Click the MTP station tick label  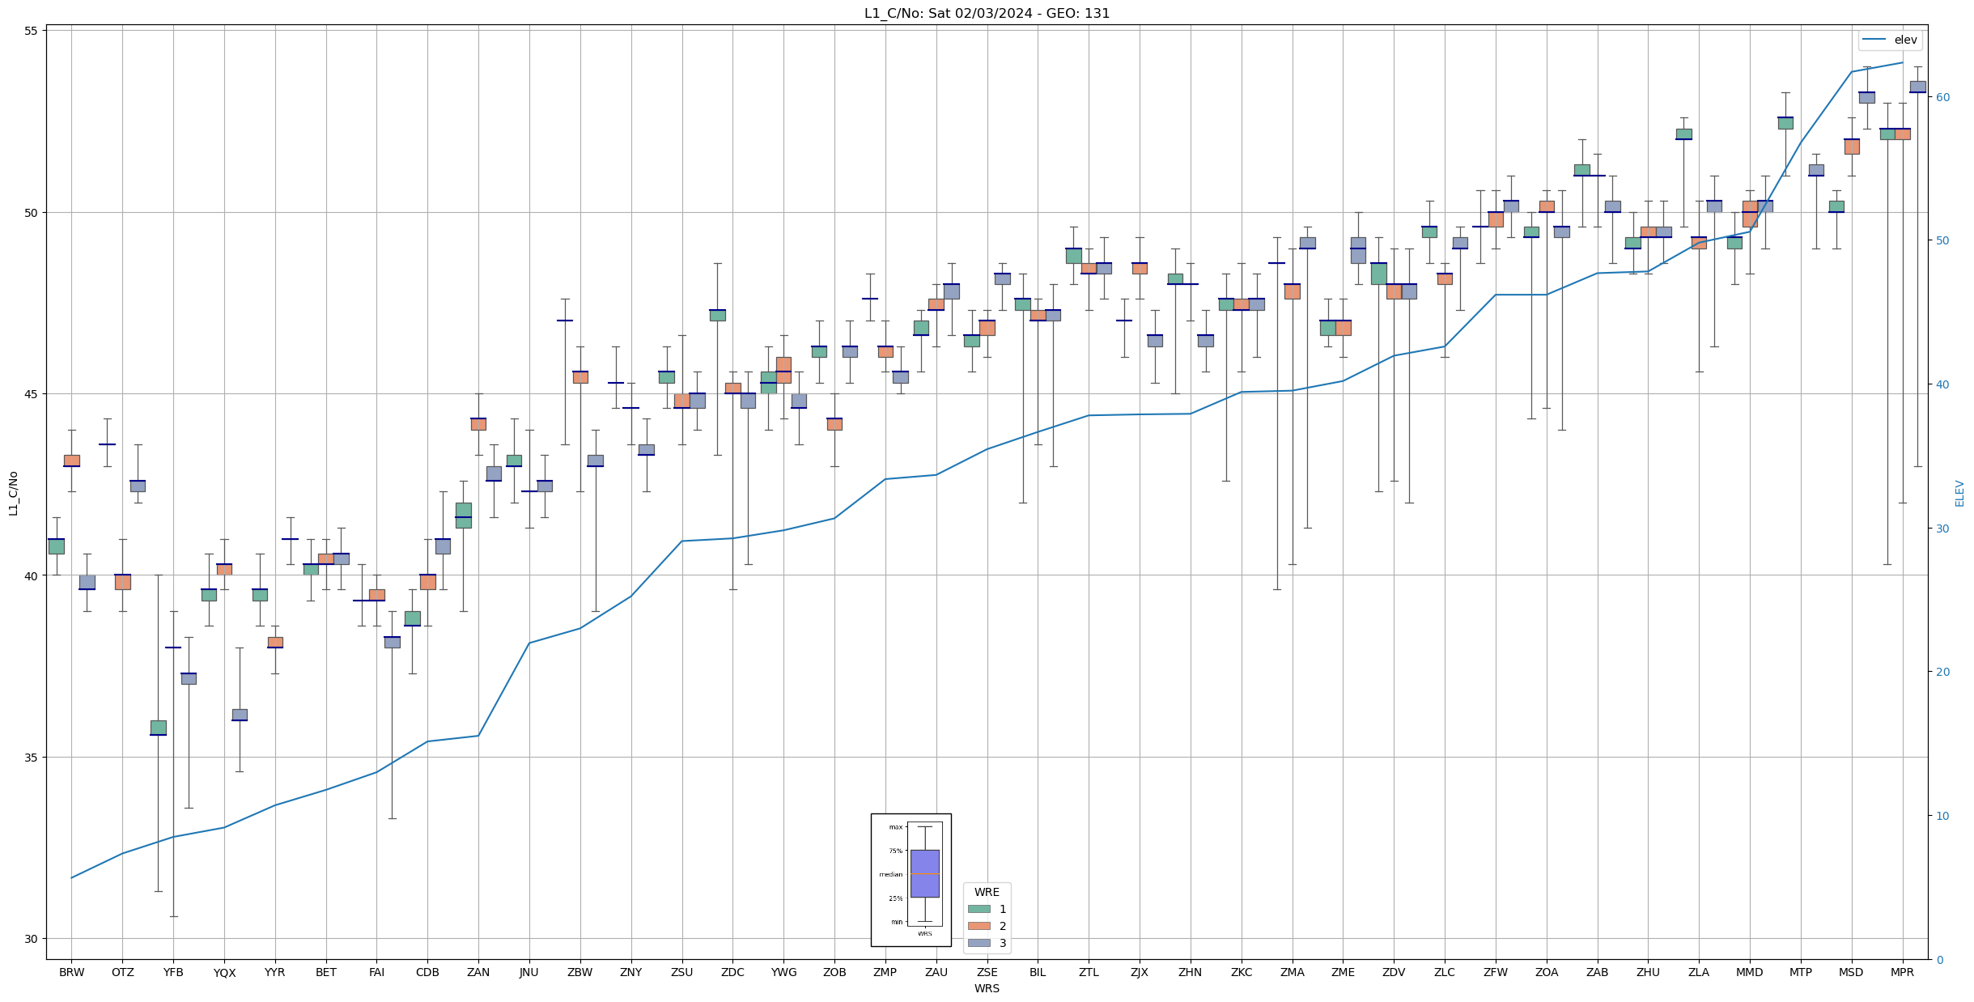[x=1800, y=972]
